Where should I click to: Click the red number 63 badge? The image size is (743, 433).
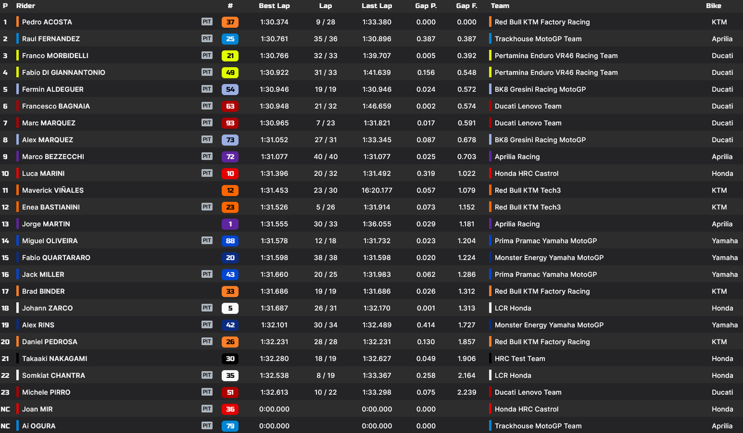[x=230, y=106]
